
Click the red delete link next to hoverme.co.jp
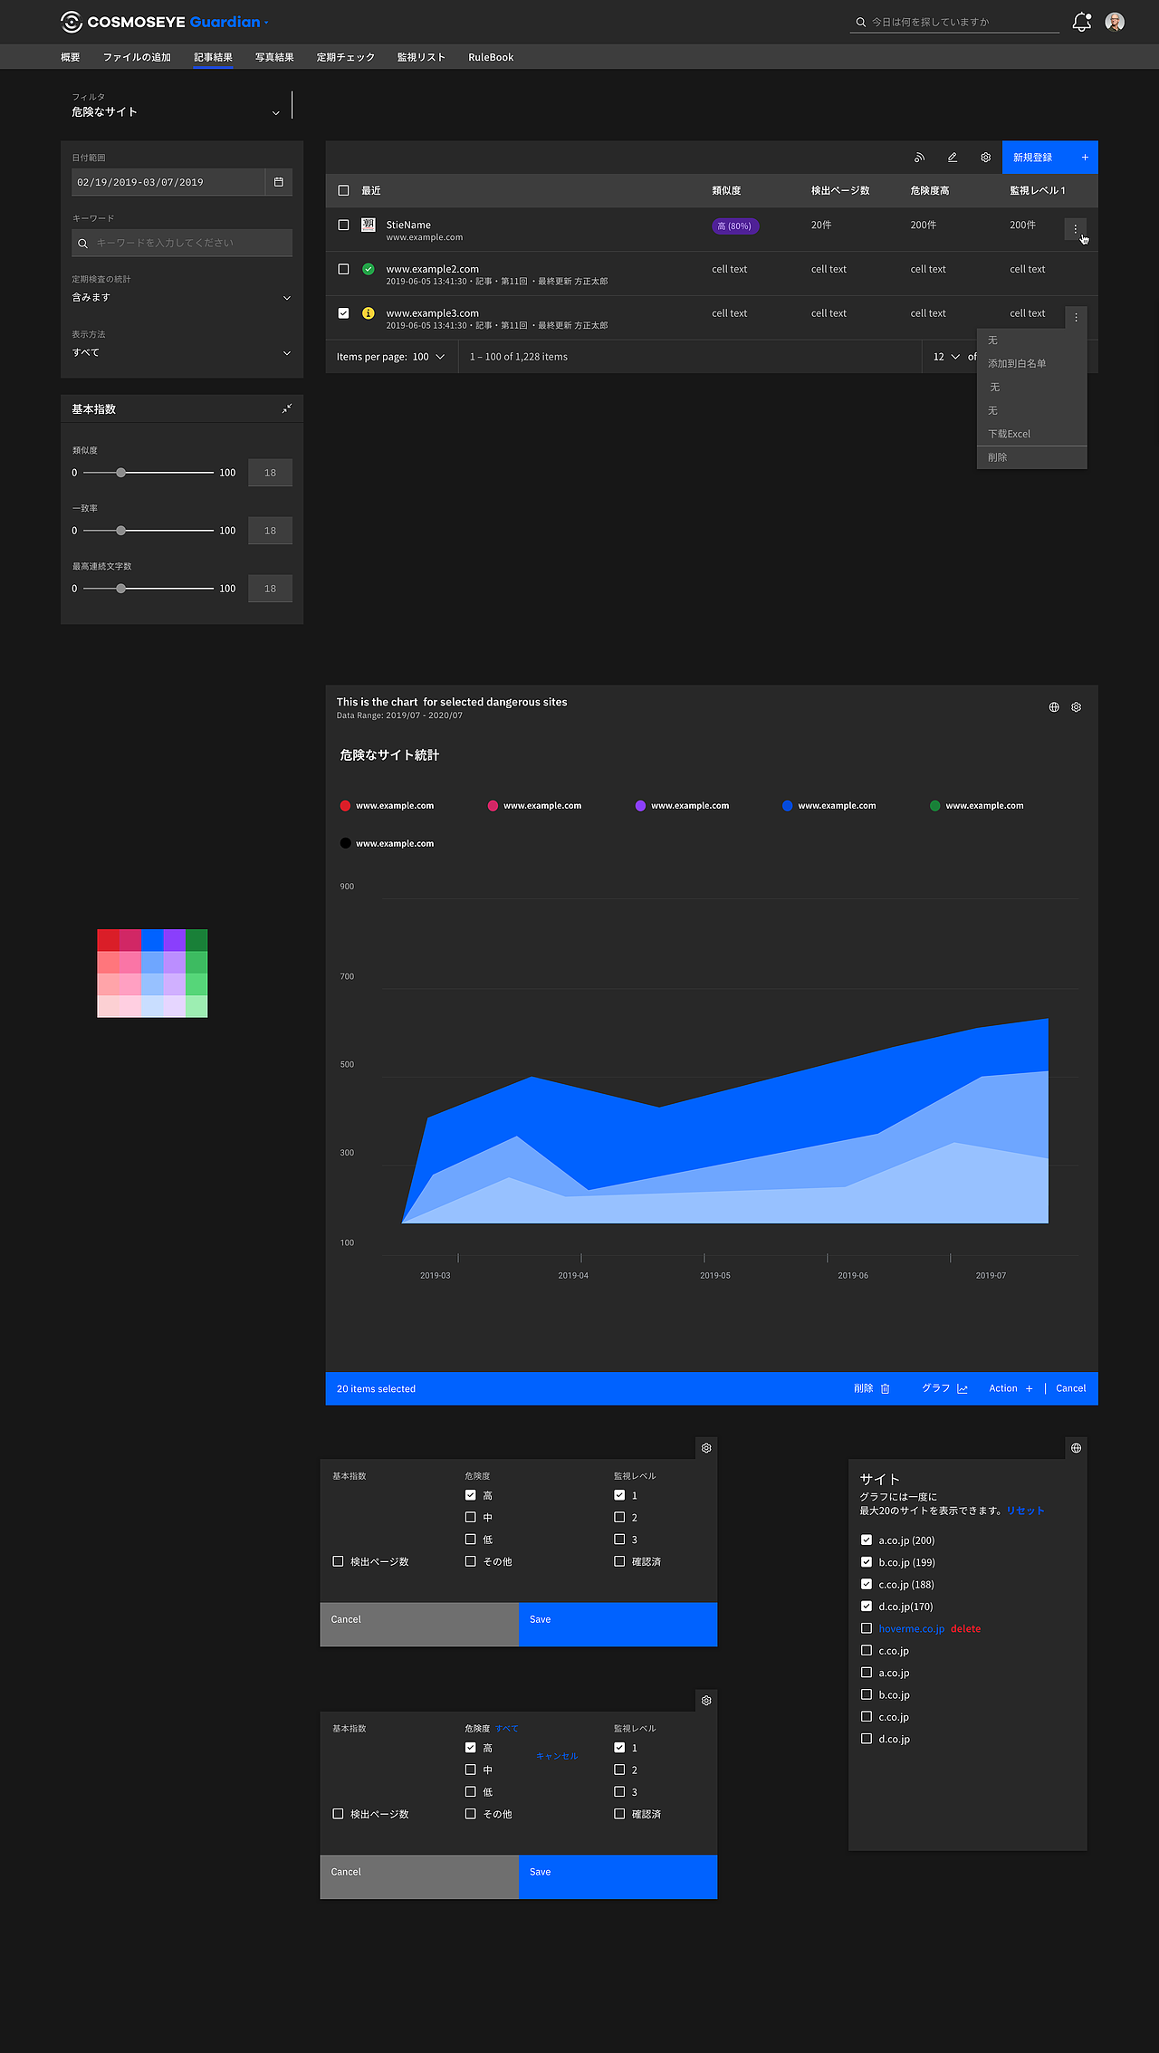coord(965,1628)
